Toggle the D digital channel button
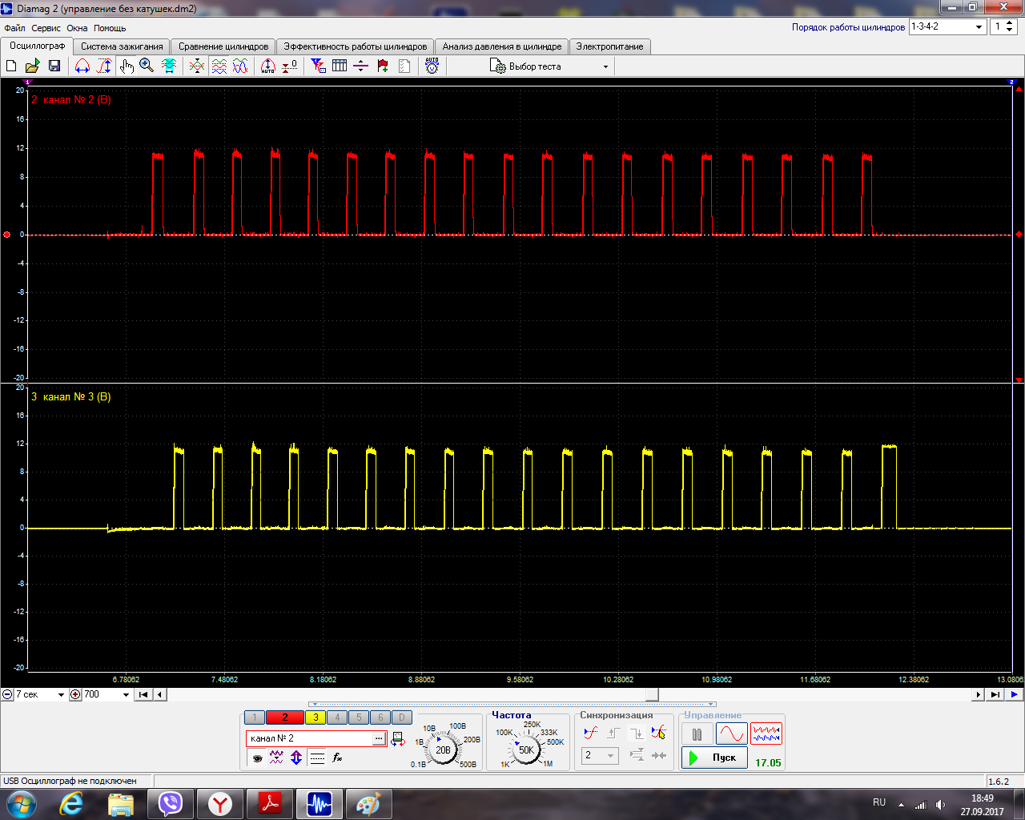 [x=402, y=717]
